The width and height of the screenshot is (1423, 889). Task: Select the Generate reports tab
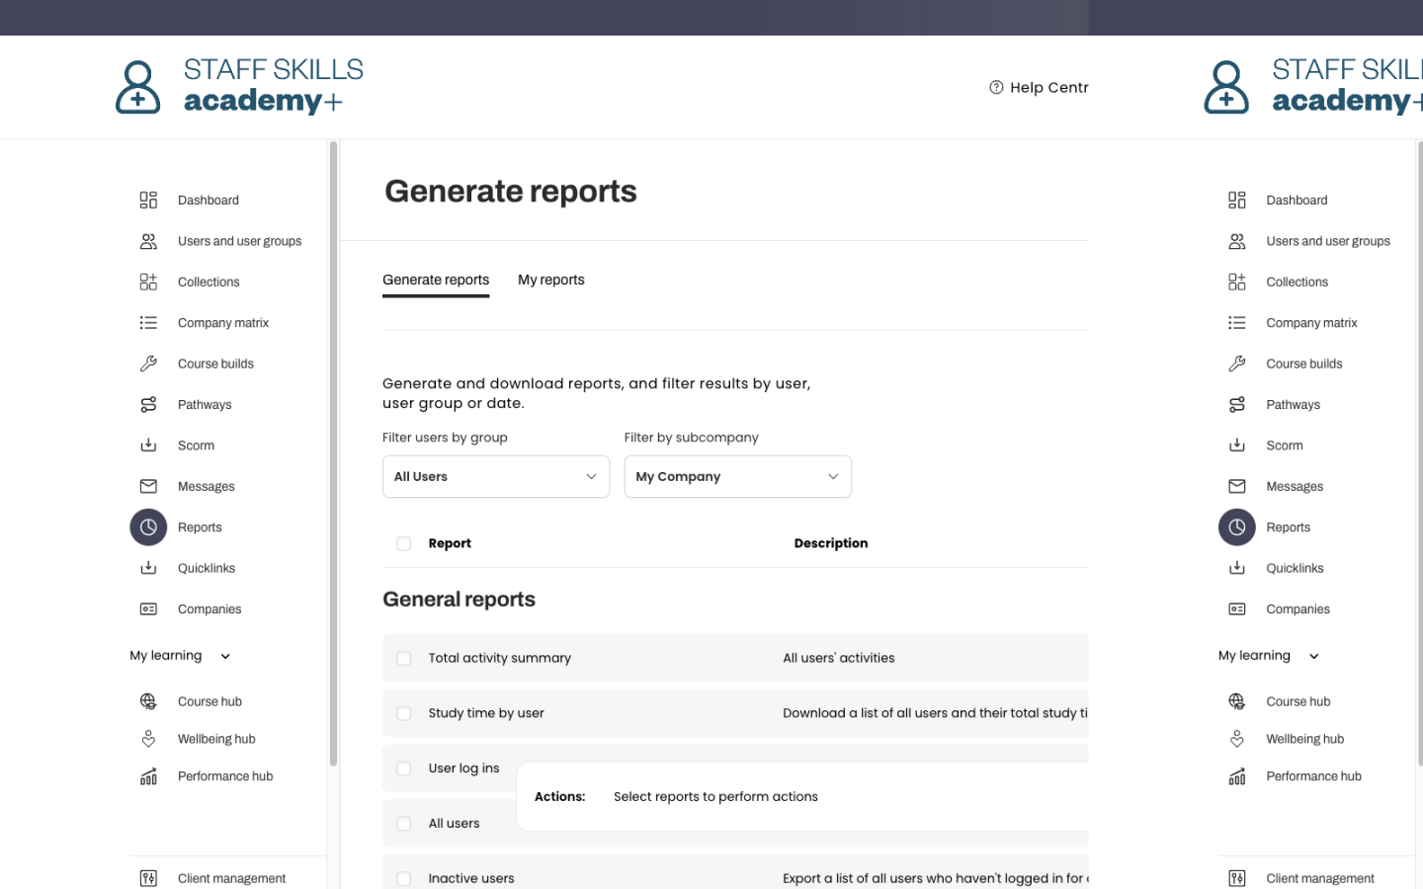[436, 281]
